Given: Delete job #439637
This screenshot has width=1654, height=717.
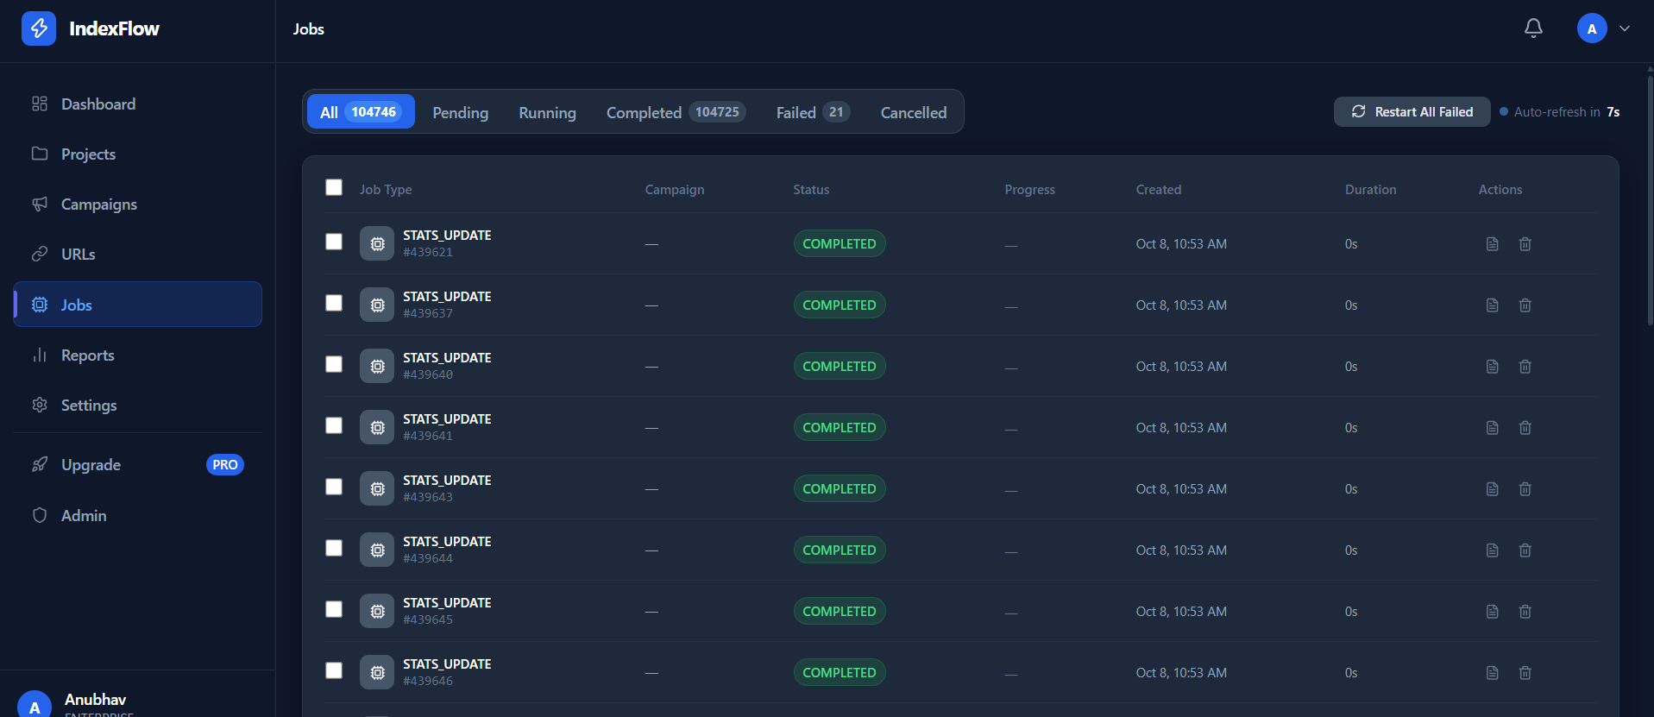Looking at the screenshot, I should tap(1525, 305).
